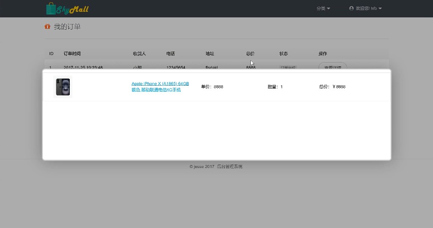Viewport: 433px width, 228px height.
Task: Click the 后台管理系统 footer text
Action: point(230,167)
